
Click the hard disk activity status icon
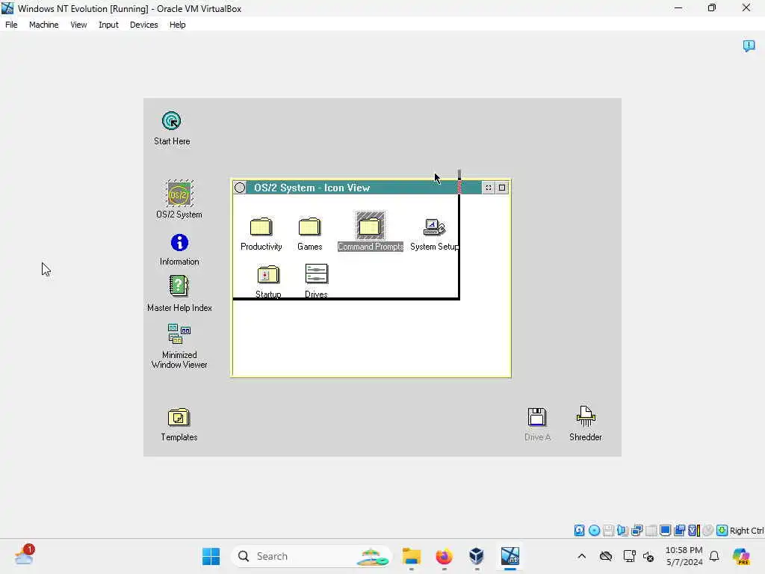pyautogui.click(x=579, y=531)
